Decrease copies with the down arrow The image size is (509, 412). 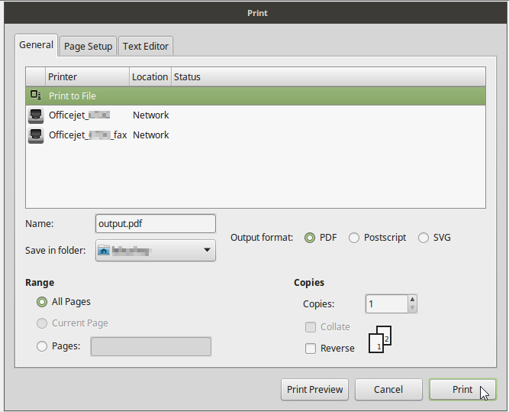point(412,308)
